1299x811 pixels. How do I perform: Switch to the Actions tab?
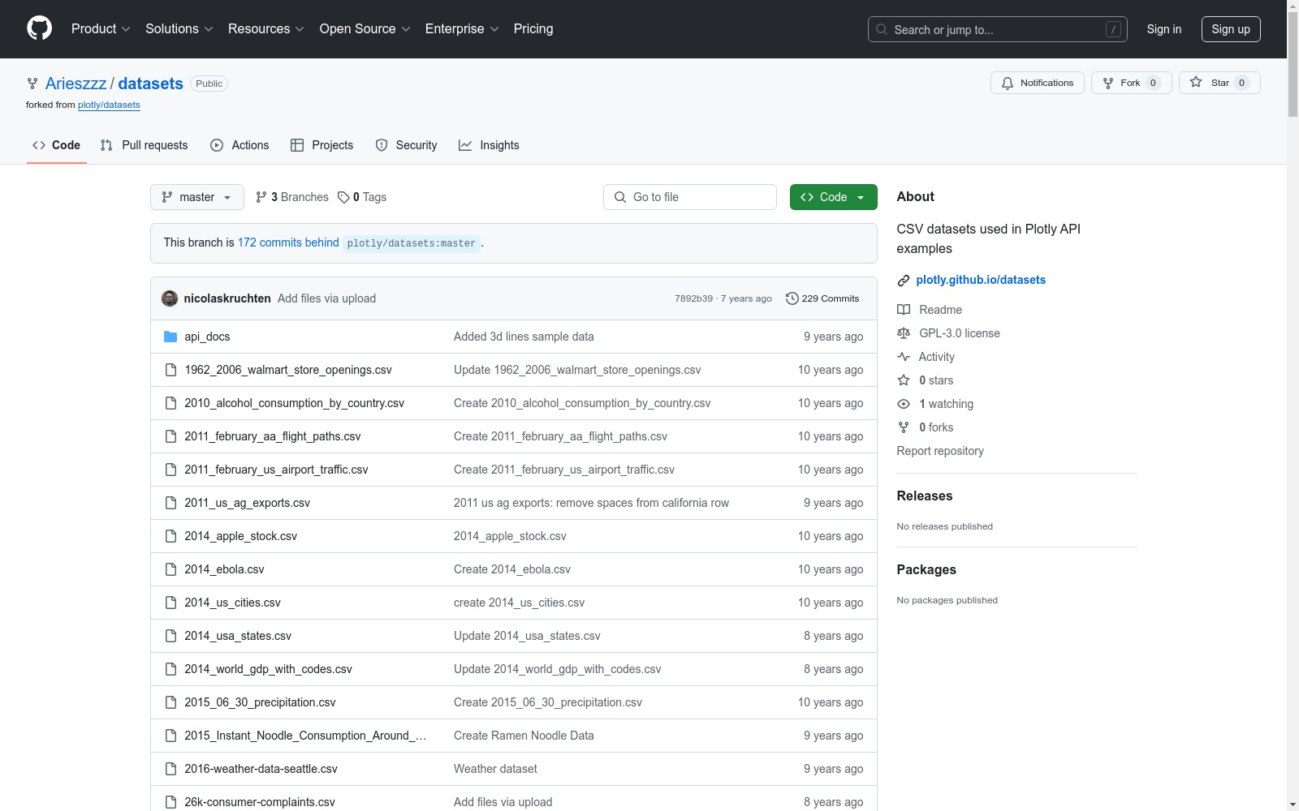pyautogui.click(x=240, y=145)
